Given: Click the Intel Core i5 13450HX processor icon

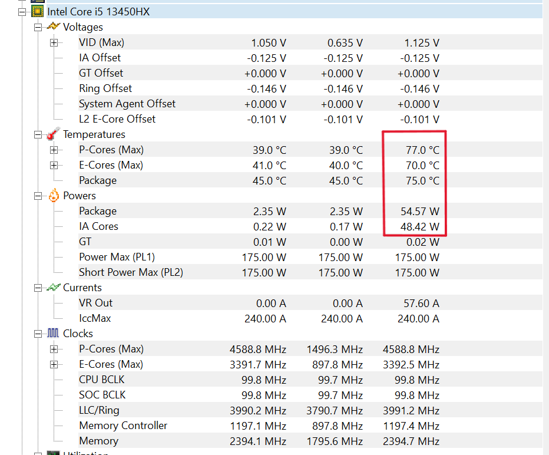Looking at the screenshot, I should (38, 12).
